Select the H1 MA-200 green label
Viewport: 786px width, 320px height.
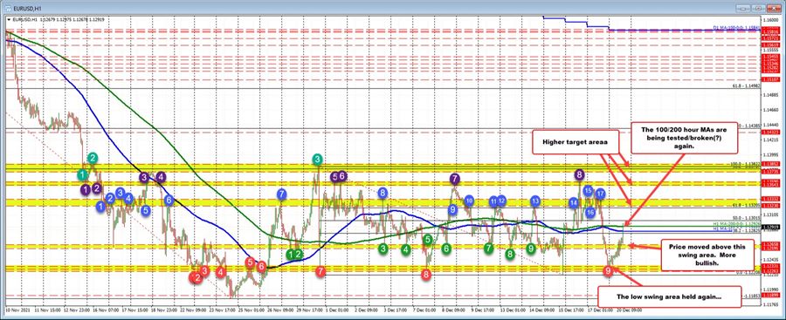[x=736, y=224]
